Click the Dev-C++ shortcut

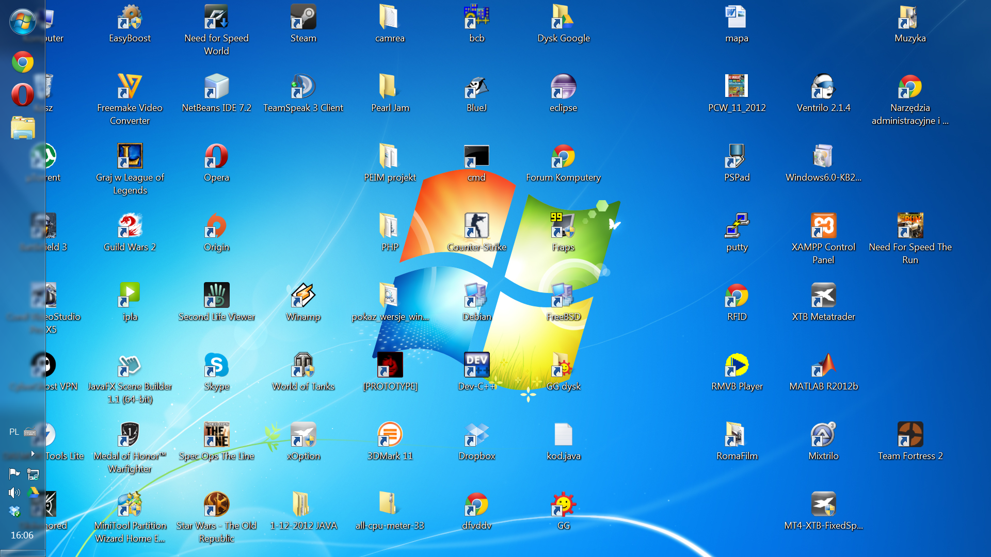[x=476, y=372]
